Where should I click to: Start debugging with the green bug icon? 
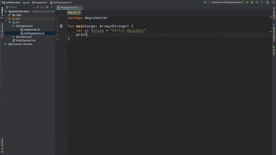[x=252, y=3]
